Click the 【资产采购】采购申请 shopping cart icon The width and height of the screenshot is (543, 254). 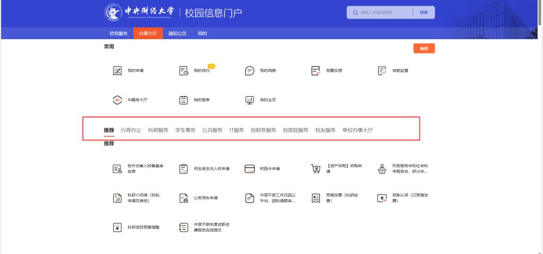316,169
